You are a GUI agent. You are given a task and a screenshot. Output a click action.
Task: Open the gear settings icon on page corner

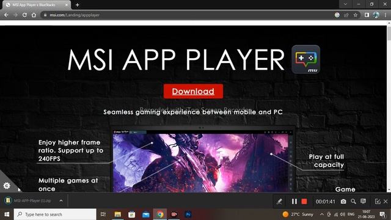pos(7,186)
